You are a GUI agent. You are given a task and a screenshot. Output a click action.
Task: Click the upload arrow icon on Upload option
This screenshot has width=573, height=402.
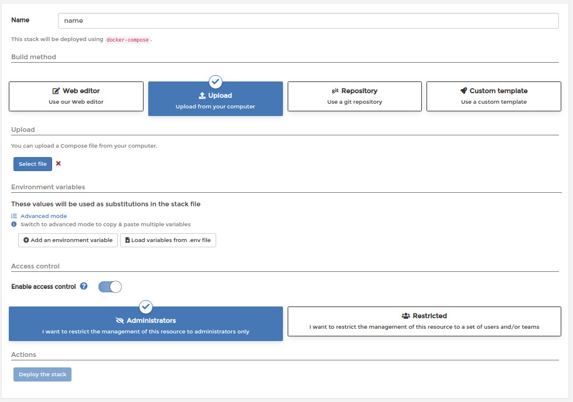[202, 96]
